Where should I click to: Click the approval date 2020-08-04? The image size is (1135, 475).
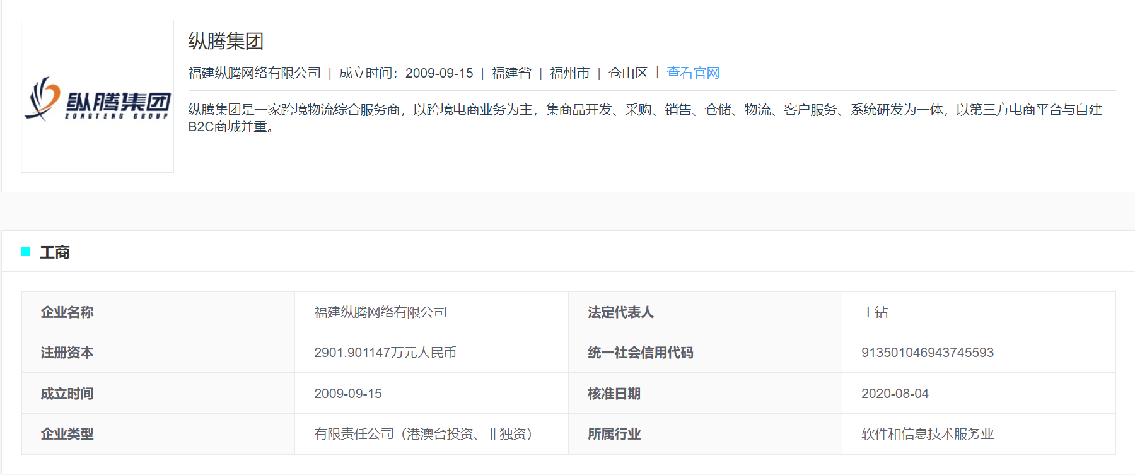(x=895, y=394)
